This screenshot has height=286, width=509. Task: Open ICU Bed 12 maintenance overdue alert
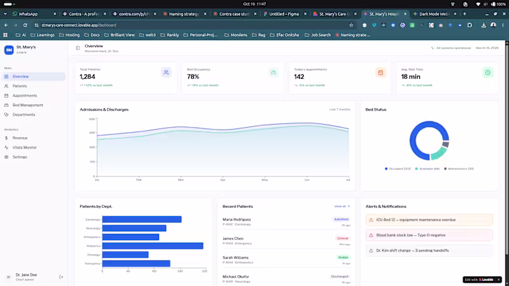429,220
